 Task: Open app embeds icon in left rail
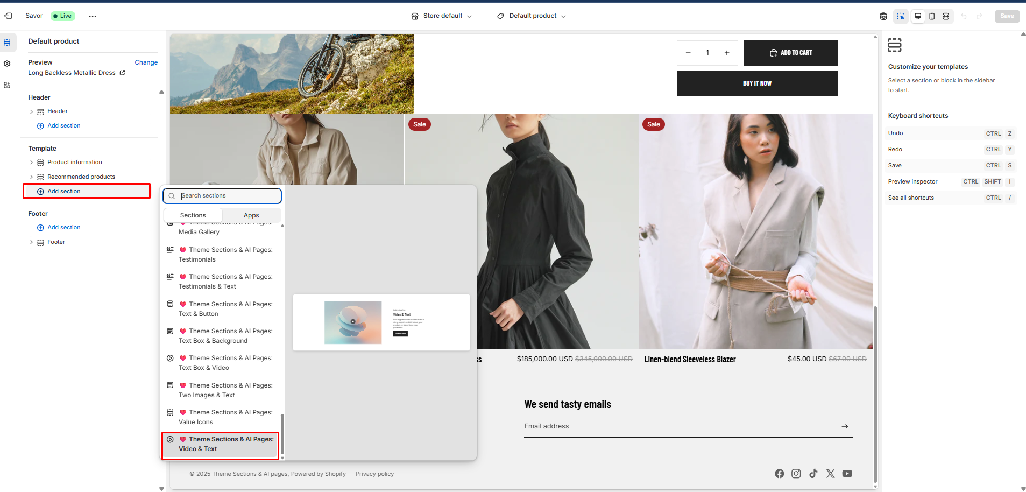(x=7, y=85)
